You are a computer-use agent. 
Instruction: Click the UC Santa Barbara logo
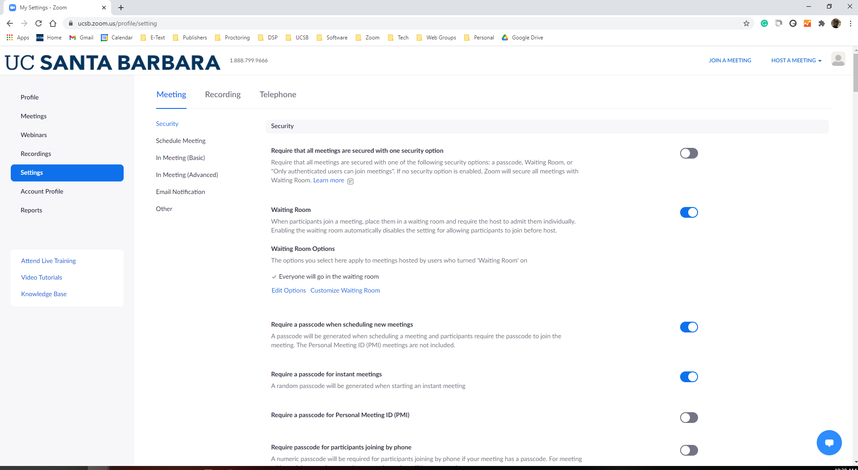(112, 62)
